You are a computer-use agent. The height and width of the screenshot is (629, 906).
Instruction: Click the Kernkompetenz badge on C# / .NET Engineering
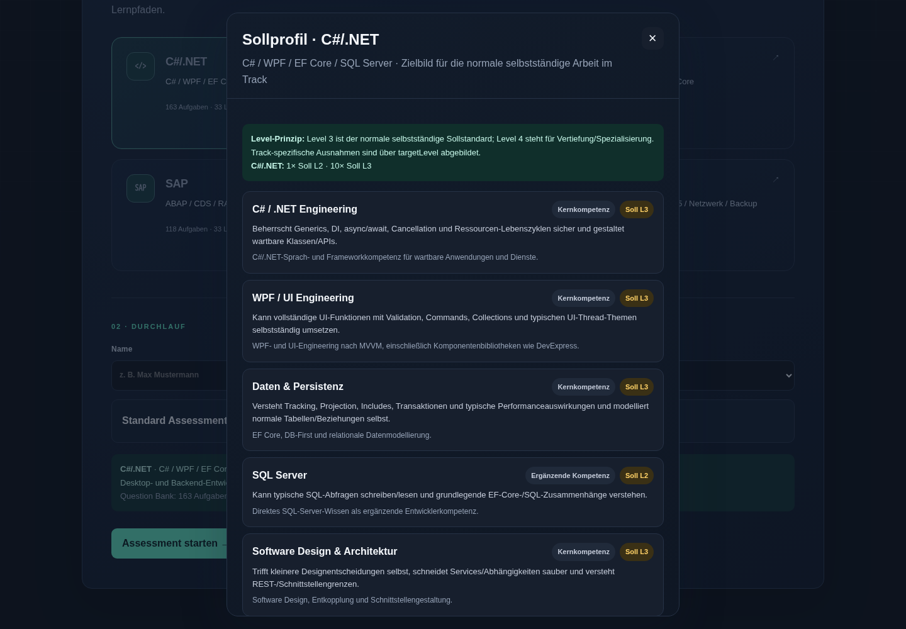pyautogui.click(x=583, y=209)
